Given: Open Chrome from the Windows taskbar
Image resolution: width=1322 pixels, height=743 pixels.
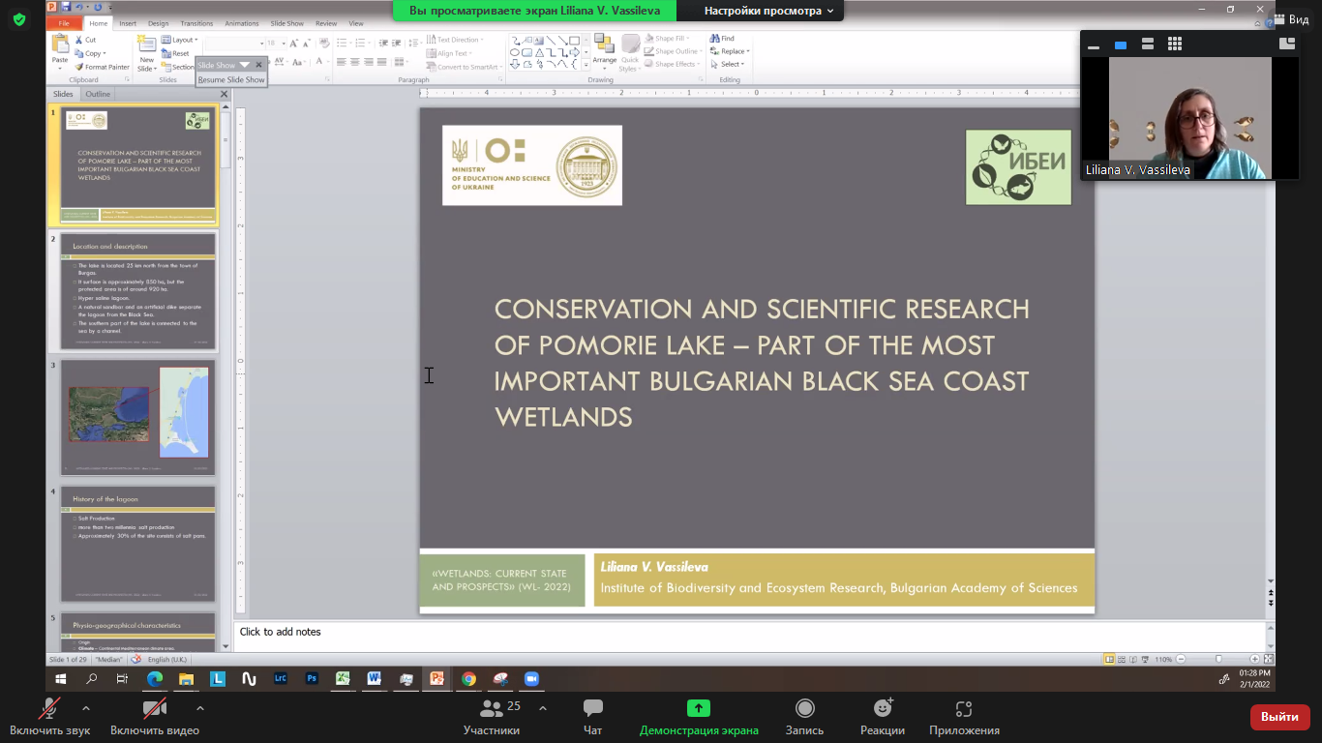Looking at the screenshot, I should tap(468, 679).
